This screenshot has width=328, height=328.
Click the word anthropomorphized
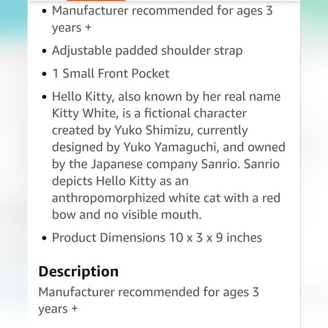click(x=109, y=198)
